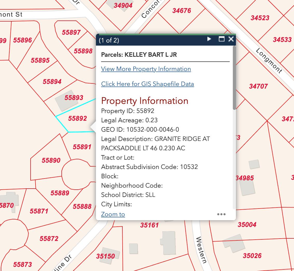Show the next feature in popup

tap(209, 39)
